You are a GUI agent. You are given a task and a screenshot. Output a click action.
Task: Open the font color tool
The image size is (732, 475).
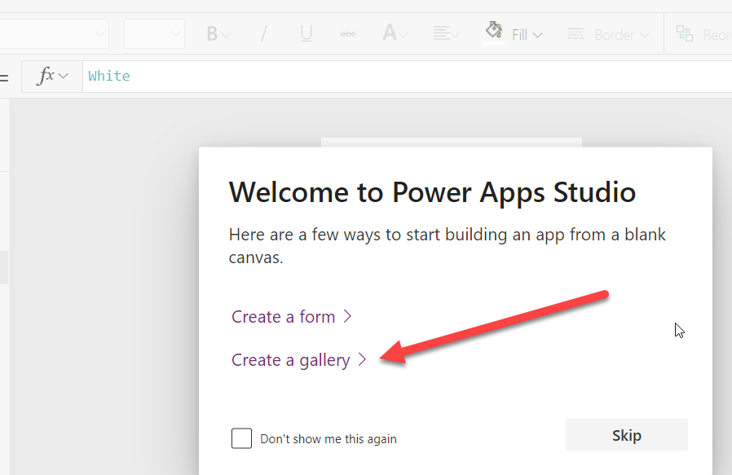(389, 33)
